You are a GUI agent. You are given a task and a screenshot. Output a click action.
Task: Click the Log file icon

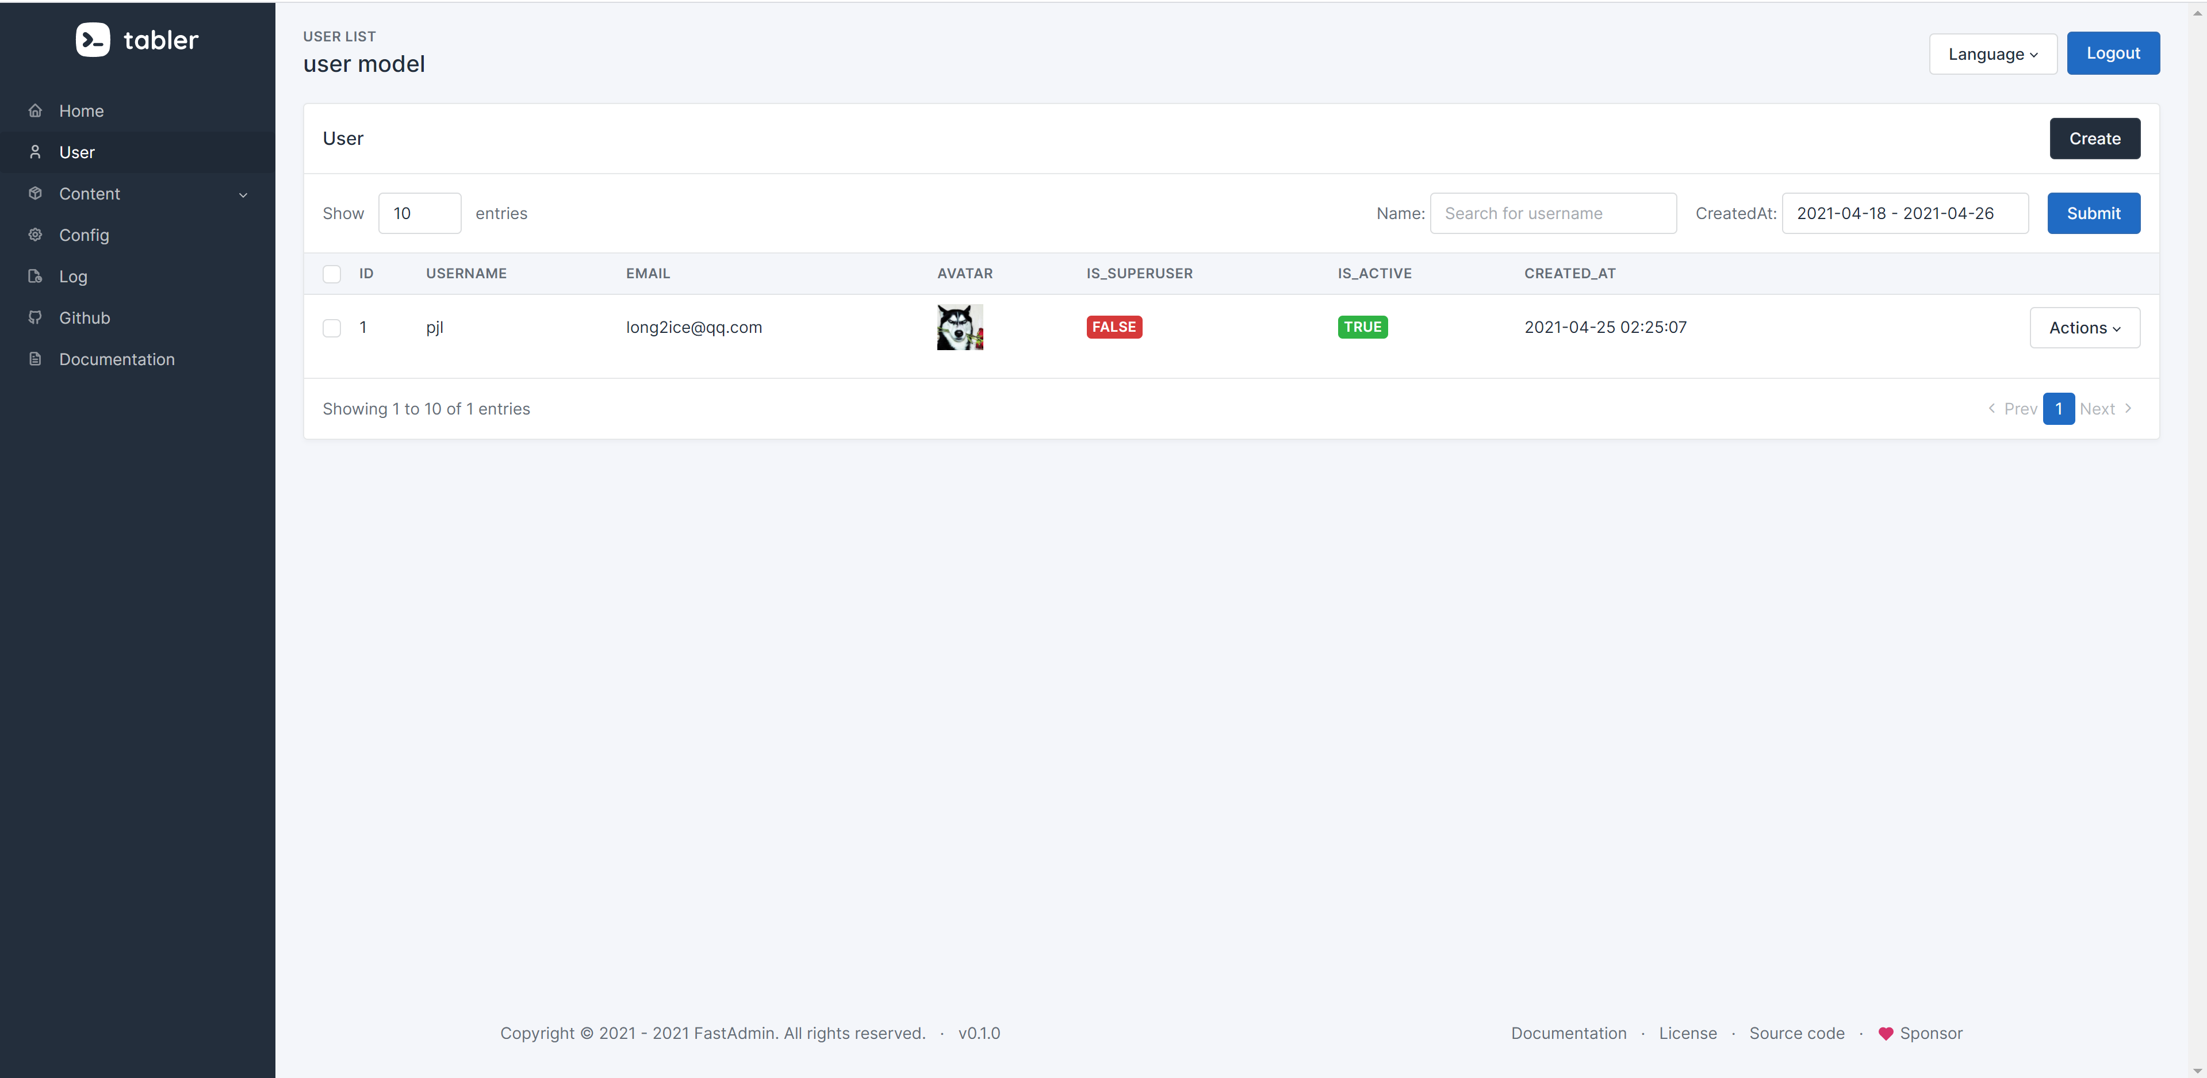tap(35, 276)
